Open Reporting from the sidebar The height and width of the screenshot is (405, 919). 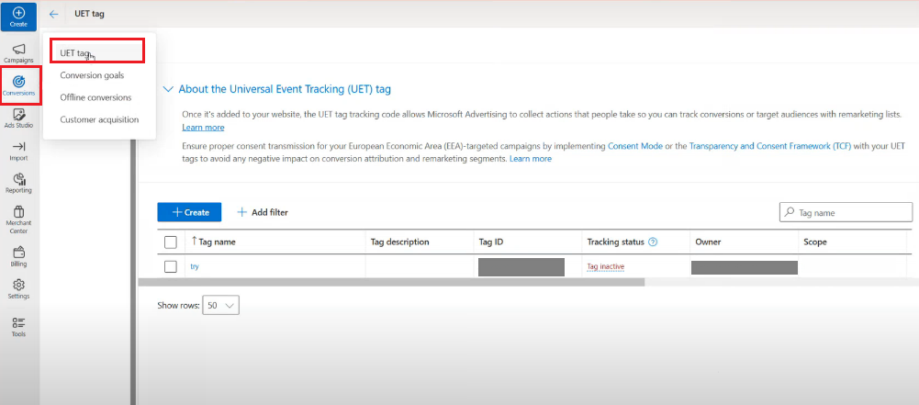tap(18, 184)
